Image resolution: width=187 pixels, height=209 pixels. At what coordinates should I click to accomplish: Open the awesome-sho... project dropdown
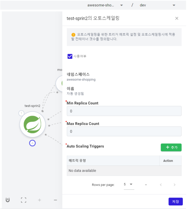pyautogui.click(x=105, y=5)
